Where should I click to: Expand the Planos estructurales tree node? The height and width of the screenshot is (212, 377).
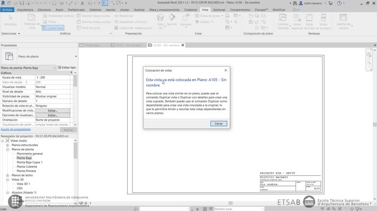pos(8,145)
